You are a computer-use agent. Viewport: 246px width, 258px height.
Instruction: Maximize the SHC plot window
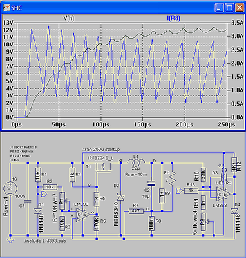229,8
